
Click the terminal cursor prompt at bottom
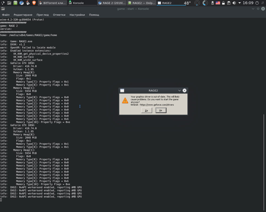(x=1, y=200)
